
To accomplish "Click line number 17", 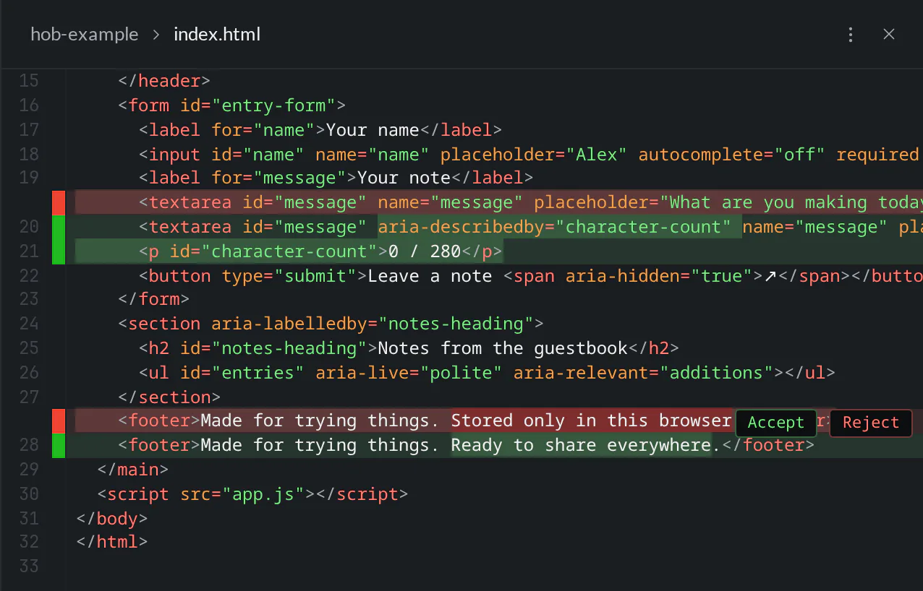I will tap(29, 130).
